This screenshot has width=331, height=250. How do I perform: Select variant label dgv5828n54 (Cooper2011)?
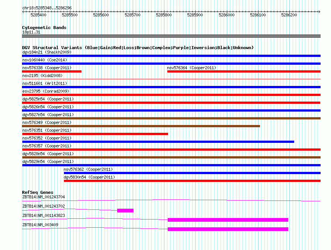48,154
